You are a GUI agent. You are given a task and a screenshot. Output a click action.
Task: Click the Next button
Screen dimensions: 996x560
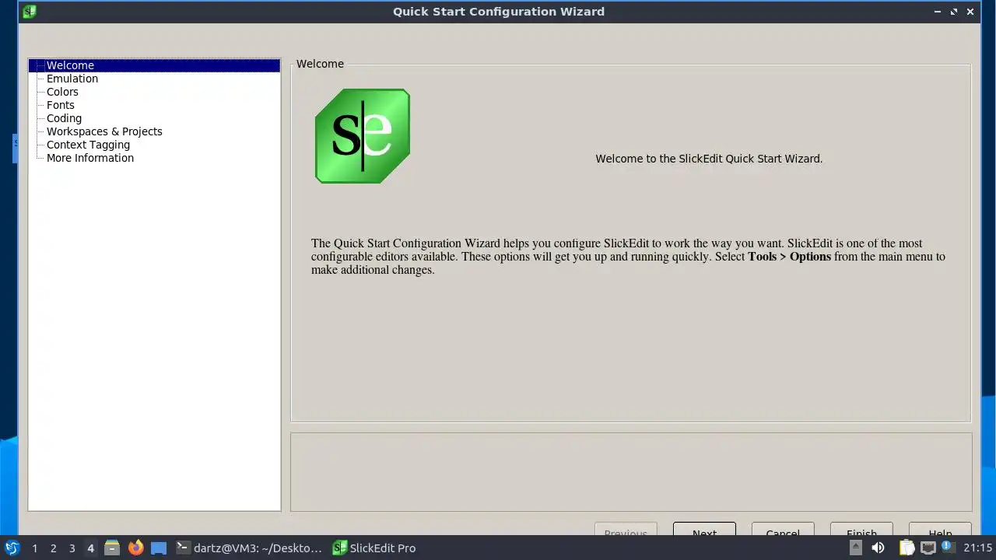click(704, 529)
